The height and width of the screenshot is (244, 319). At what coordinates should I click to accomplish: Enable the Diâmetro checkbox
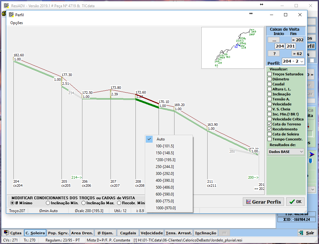click(x=269, y=79)
